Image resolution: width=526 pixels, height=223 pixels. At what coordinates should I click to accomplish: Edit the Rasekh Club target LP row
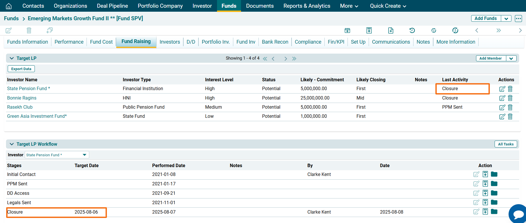click(502, 108)
